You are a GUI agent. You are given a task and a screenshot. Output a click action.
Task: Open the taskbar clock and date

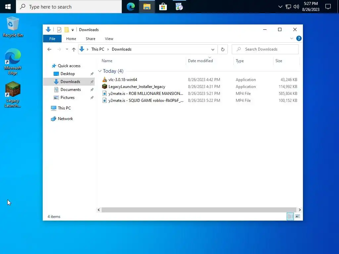click(311, 7)
